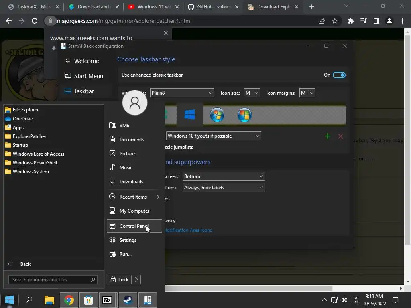Bookmark this page with star icon
Screen dimensions: 411x308
coord(335,21)
